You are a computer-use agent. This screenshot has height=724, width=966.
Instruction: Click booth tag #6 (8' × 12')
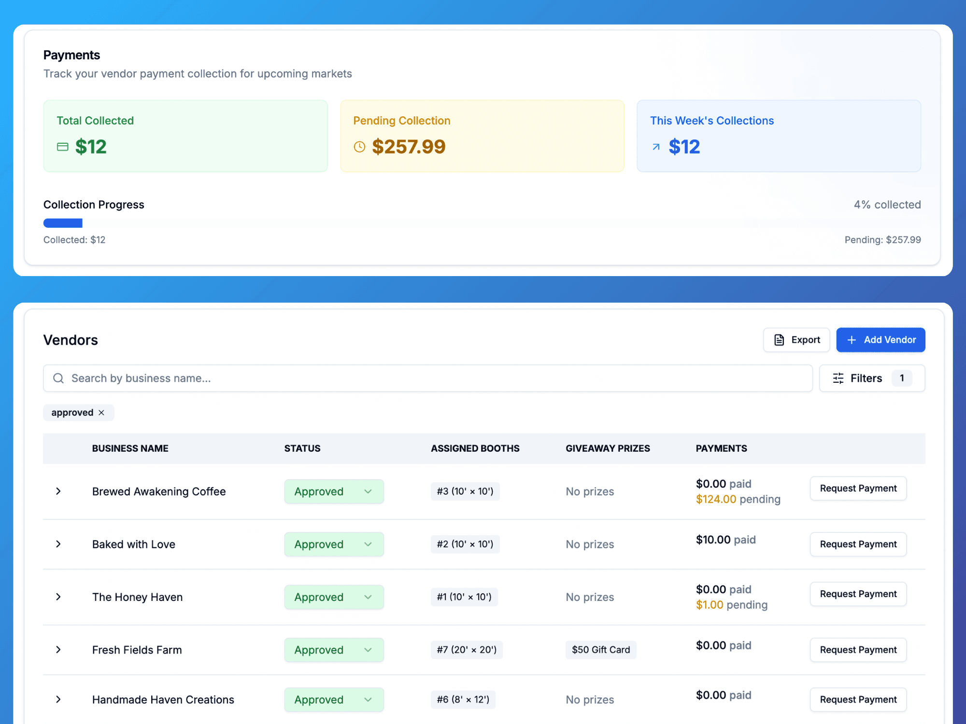[463, 699]
